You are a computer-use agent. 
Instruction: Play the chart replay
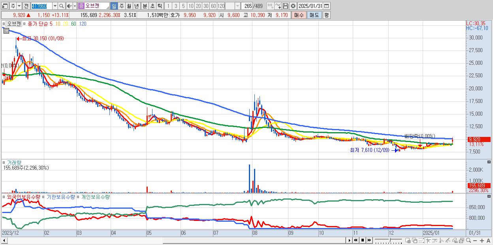(x=350, y=240)
